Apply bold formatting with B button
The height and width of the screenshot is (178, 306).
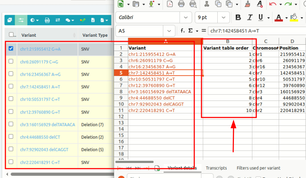coord(238,17)
